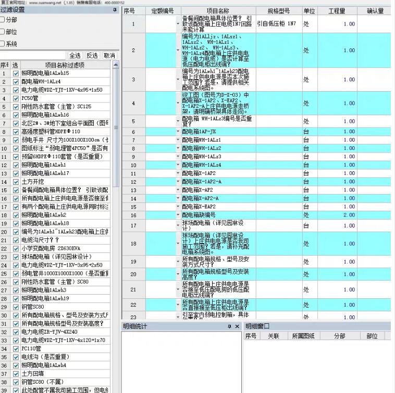The height and width of the screenshot is (393, 395).
Task: Open 定额编号 dropdown in row 19
Action: point(178,262)
